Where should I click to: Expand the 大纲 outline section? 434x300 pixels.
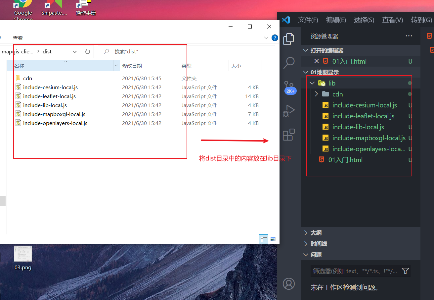click(305, 233)
